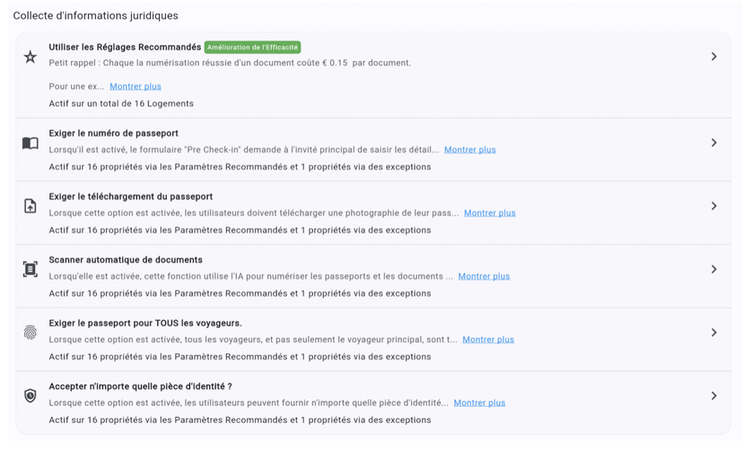Click description starting Lorsqu'elle est activée, cette fonction
This screenshot has width=743, height=450.
(250, 276)
